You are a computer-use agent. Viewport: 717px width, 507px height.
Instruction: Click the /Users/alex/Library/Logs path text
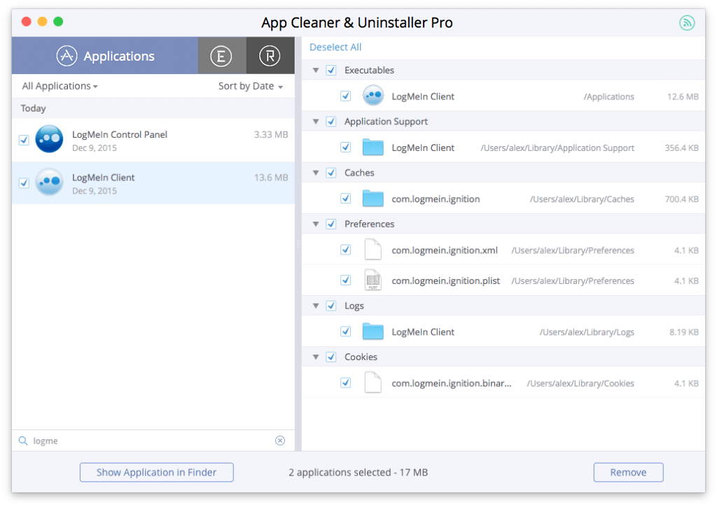pos(587,332)
